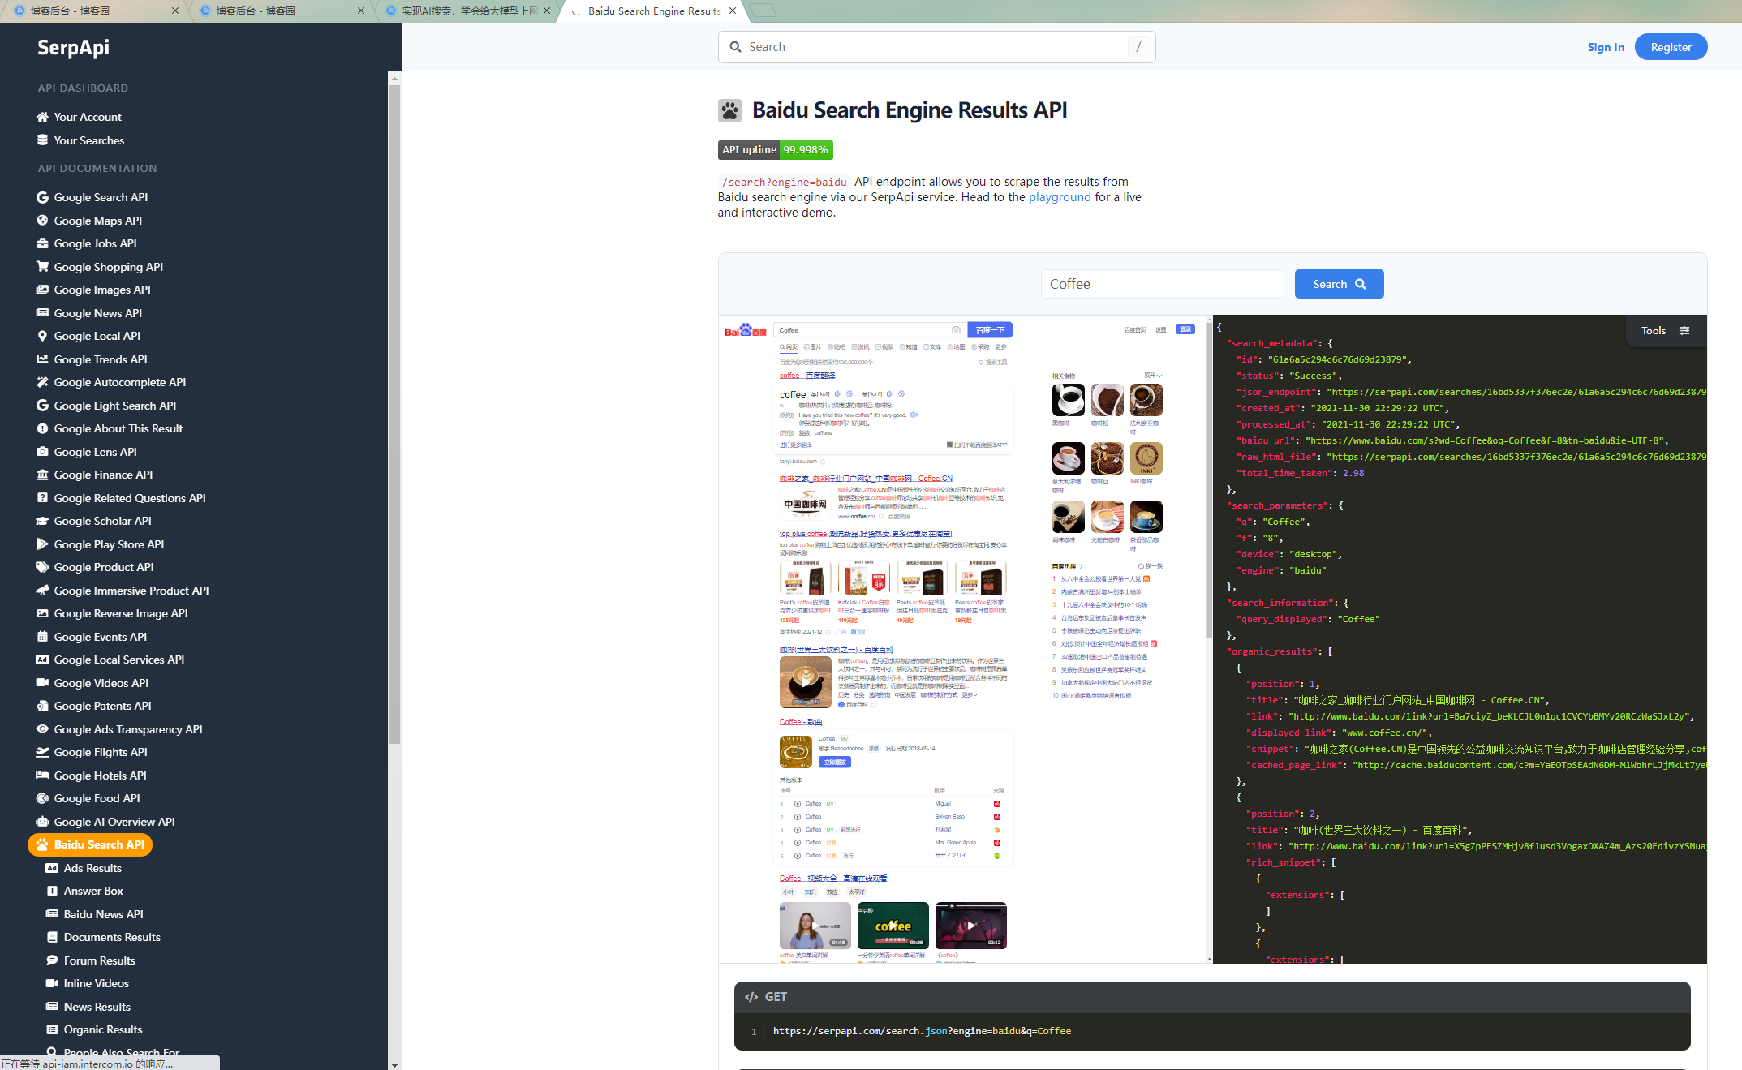
Task: Open the playground link
Action: tap(1060, 197)
